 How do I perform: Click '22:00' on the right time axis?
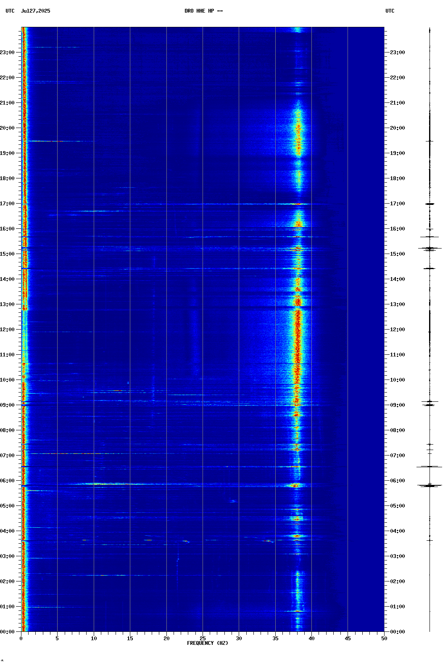(398, 78)
